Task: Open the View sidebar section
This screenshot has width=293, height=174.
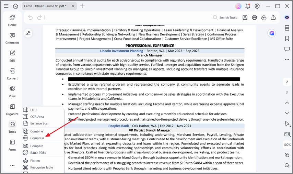Action: tap(12, 92)
